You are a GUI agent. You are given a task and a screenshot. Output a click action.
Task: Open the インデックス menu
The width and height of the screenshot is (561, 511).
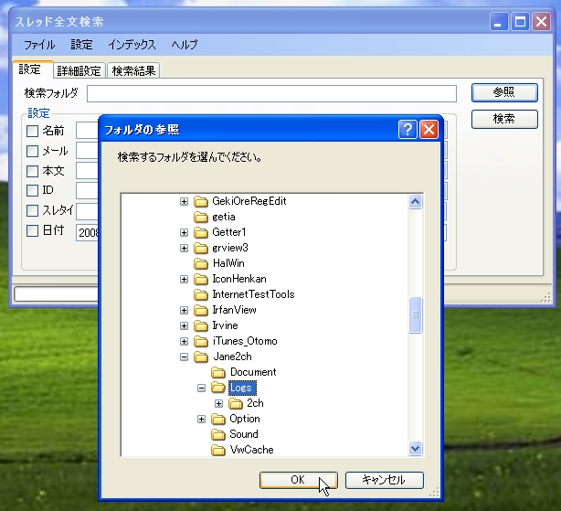coord(132,45)
